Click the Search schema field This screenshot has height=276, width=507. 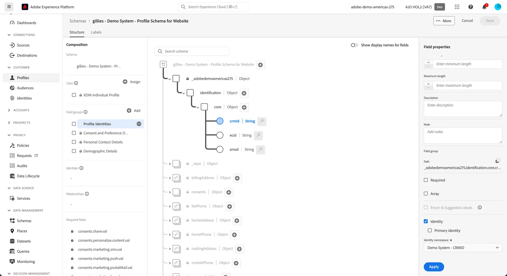192,51
